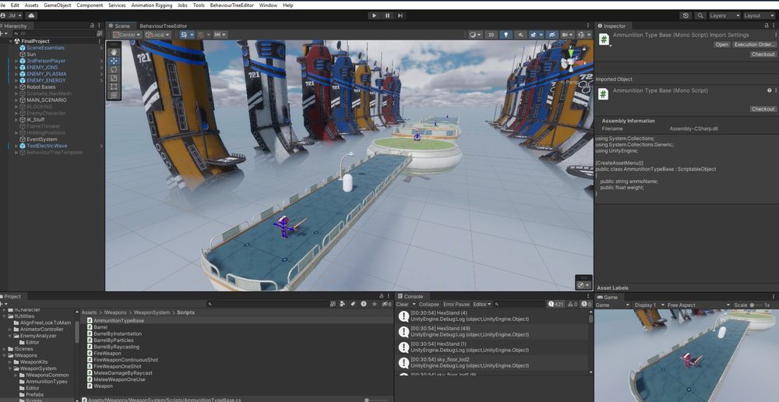Select the Move tool in Scene toolbar

(115, 60)
